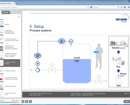
Task: Click the playback progress bar
Action: point(10,102)
